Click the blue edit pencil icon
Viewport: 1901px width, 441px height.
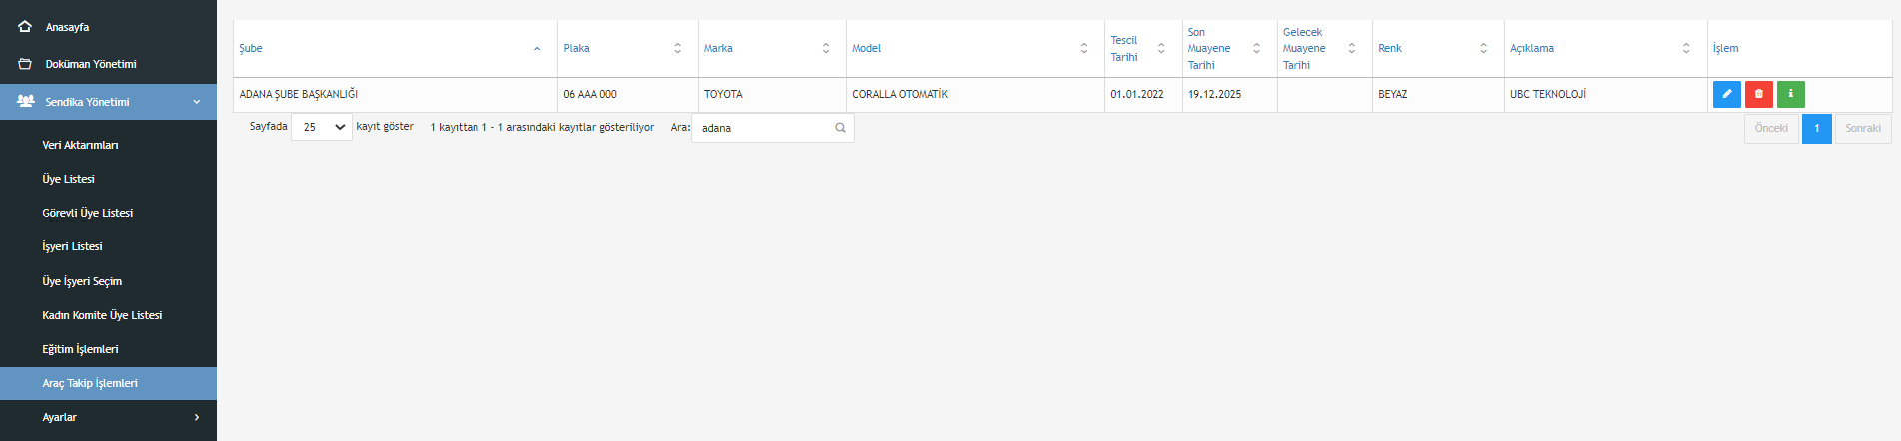click(x=1726, y=94)
